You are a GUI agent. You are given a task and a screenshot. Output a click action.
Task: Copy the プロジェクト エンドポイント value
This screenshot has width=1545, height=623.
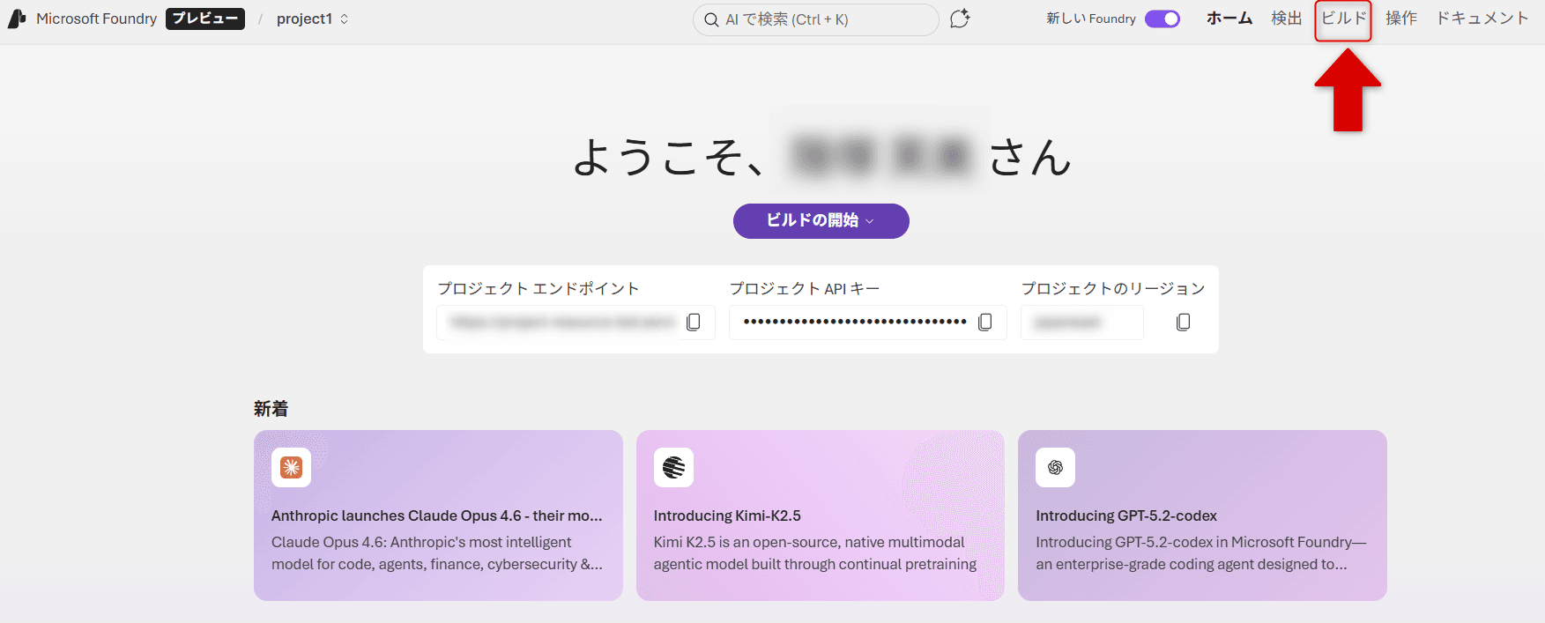coord(694,323)
